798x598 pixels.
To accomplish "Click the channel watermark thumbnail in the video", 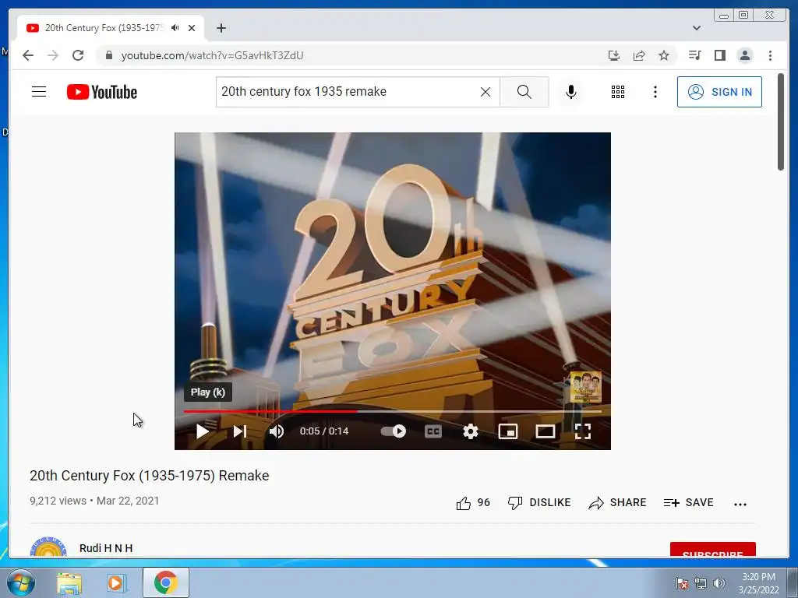I will (x=586, y=388).
